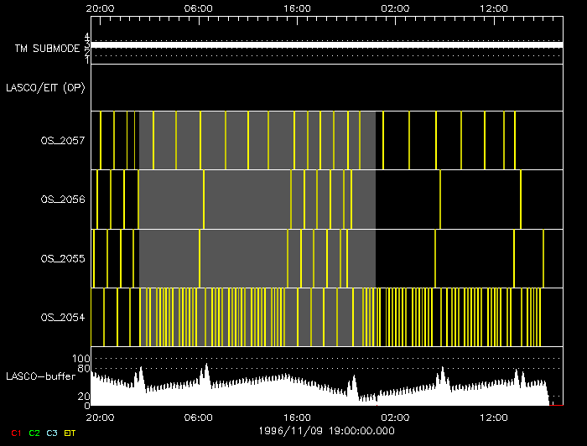Select the OS_2054 row label

click(63, 318)
